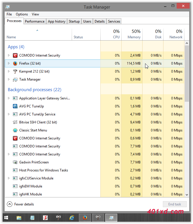Viewport: 193px width, 224px height.
Task: Sort processes by Memory column
Action: [x=132, y=35]
